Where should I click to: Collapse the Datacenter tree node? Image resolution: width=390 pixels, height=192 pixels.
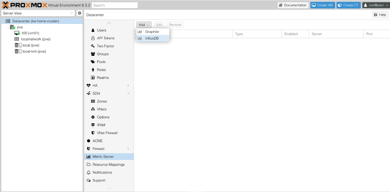4,21
